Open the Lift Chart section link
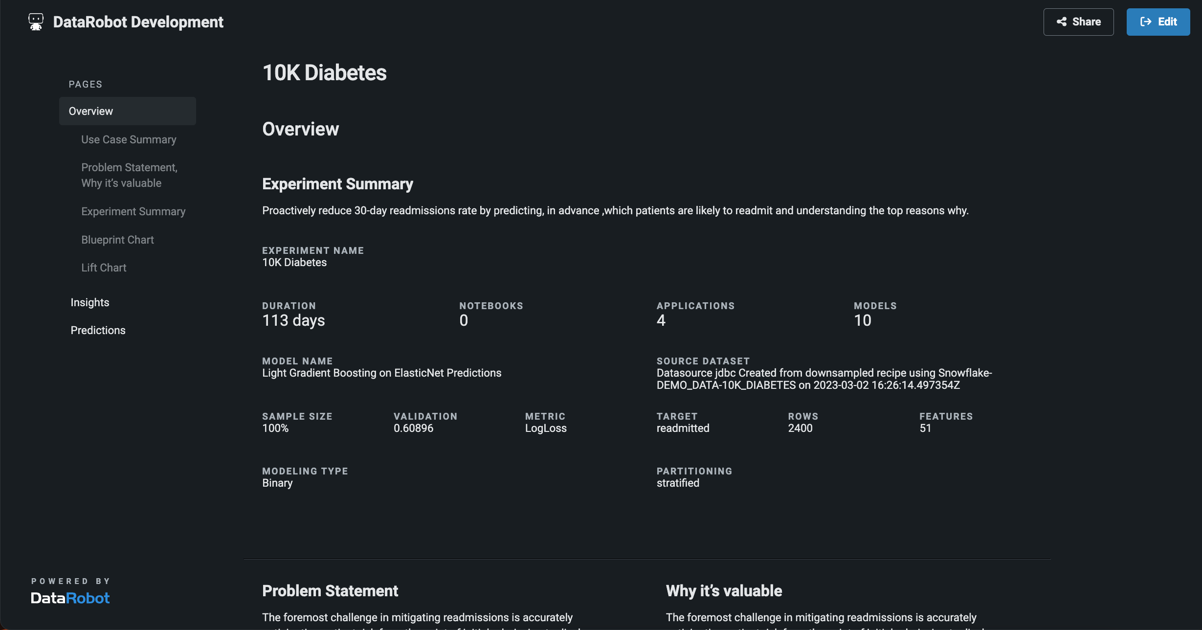The image size is (1202, 630). tap(104, 268)
